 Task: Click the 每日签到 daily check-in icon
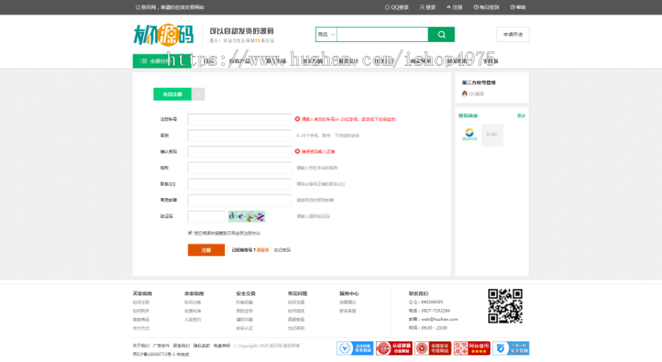[477, 7]
